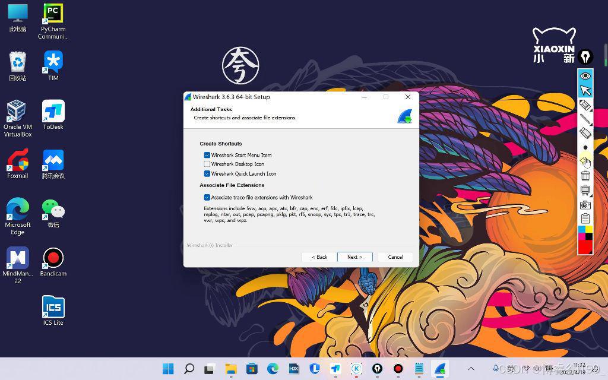Open Task View on the taskbar
608x380 pixels.
click(x=210, y=369)
